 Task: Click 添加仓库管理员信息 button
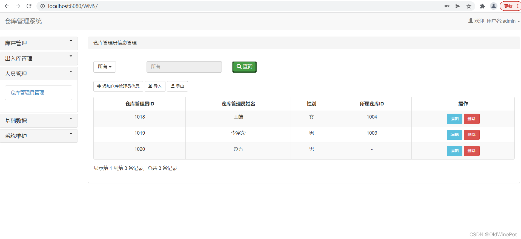118,86
